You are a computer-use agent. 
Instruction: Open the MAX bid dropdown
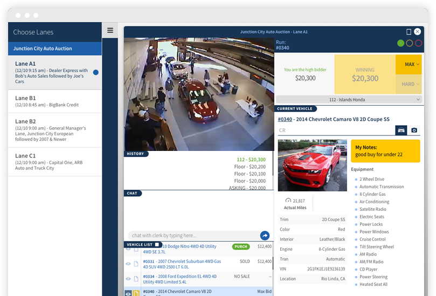tap(409, 64)
